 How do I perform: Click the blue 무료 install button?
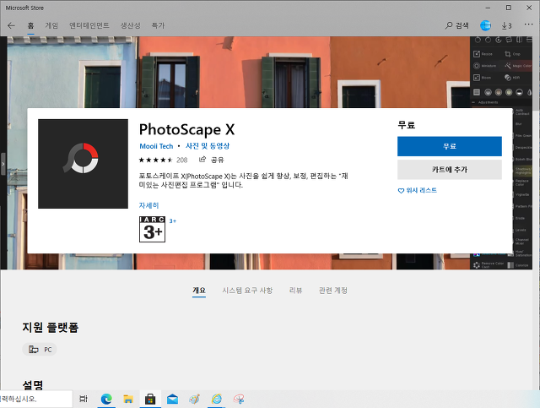click(450, 146)
